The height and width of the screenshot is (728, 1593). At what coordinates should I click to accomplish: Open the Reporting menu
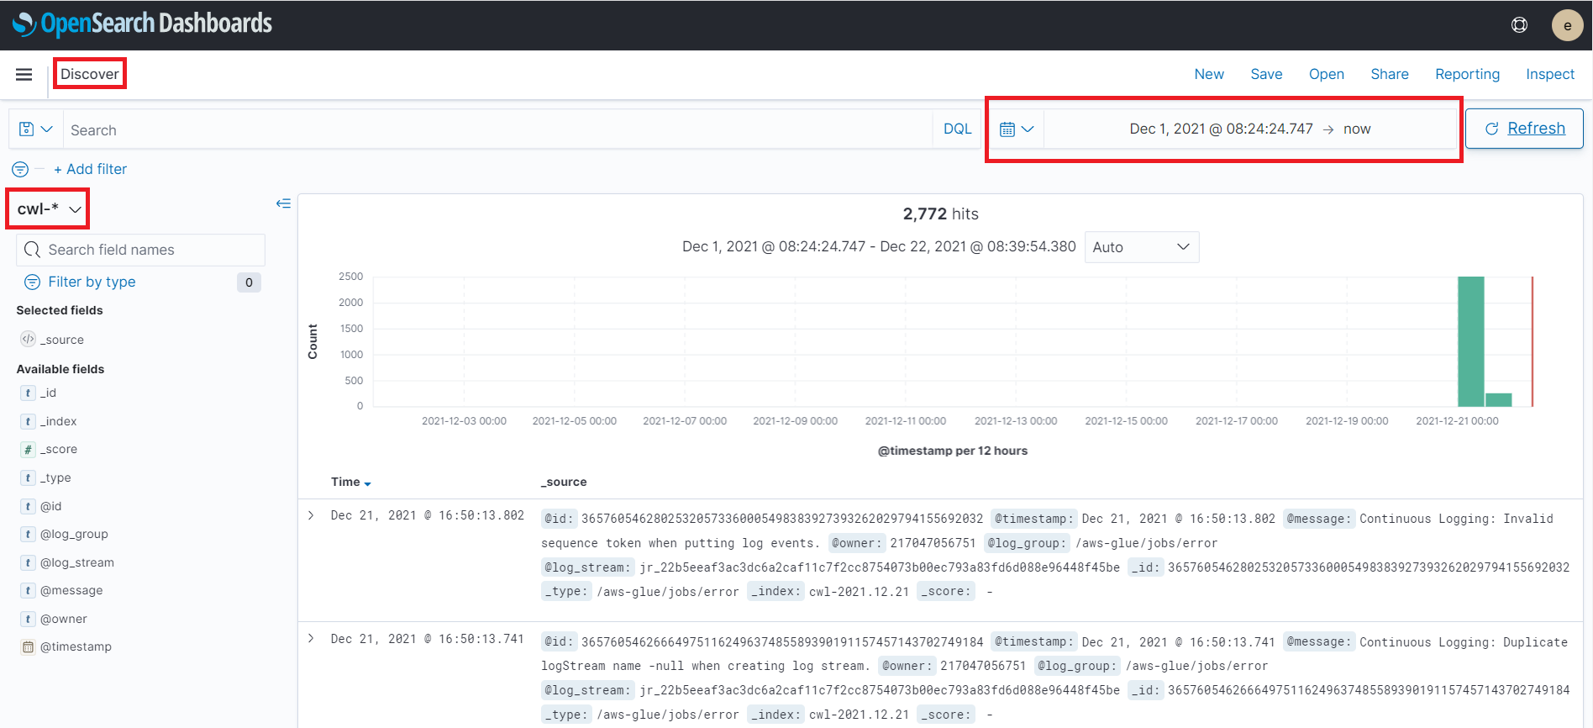pyautogui.click(x=1467, y=74)
